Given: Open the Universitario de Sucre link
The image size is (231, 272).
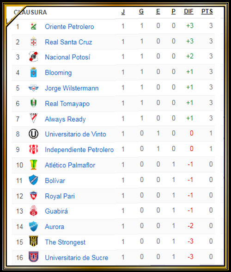Looking at the screenshot, I should click(77, 258).
